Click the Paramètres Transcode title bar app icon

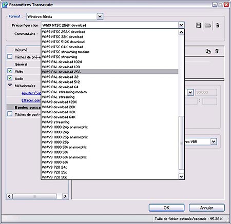tap(5, 5)
